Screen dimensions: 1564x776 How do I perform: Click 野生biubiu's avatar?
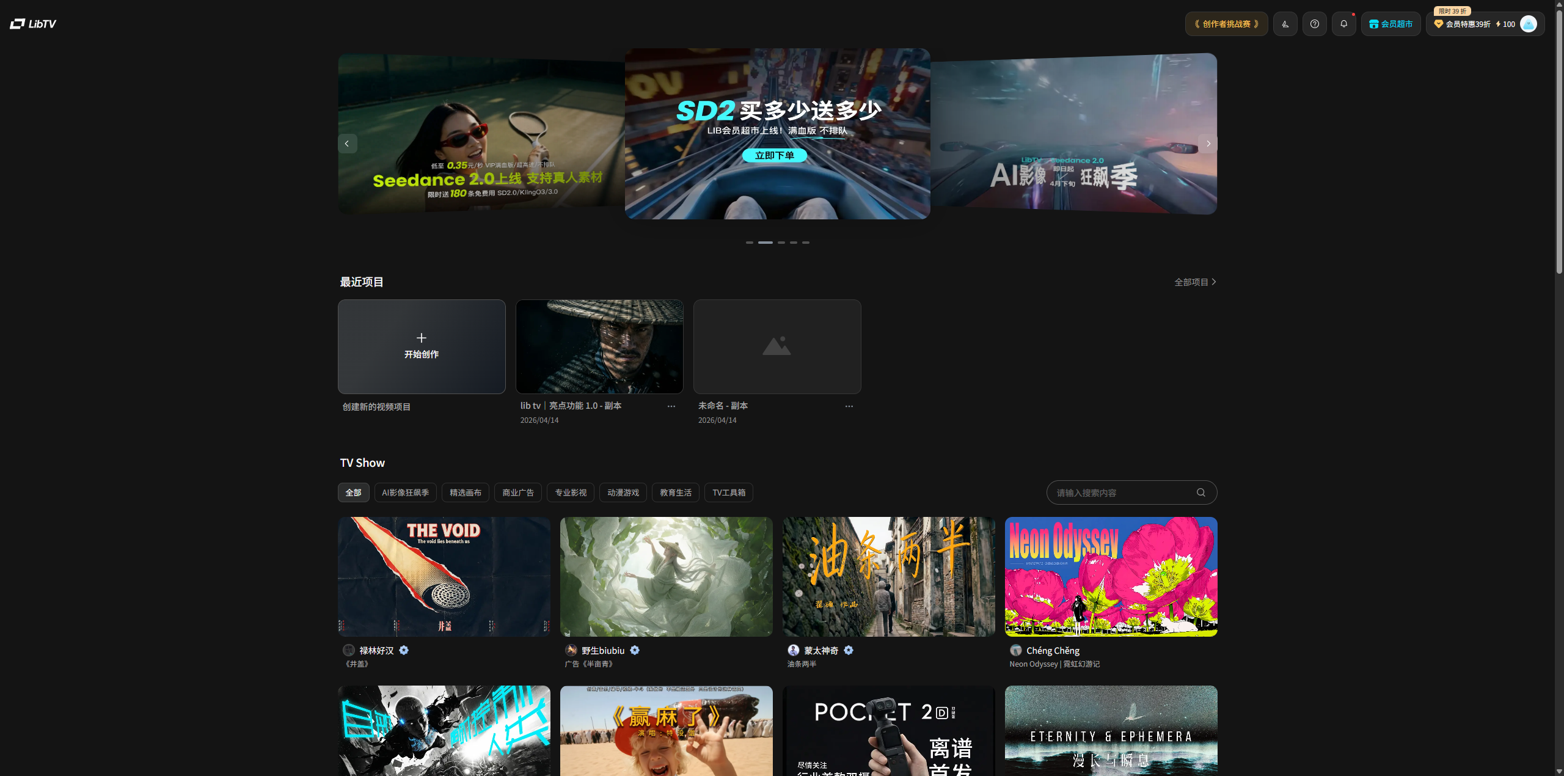[x=571, y=650]
